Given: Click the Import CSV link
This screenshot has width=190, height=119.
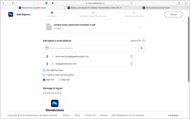Looking at the screenshot, I should [x=136, y=41].
